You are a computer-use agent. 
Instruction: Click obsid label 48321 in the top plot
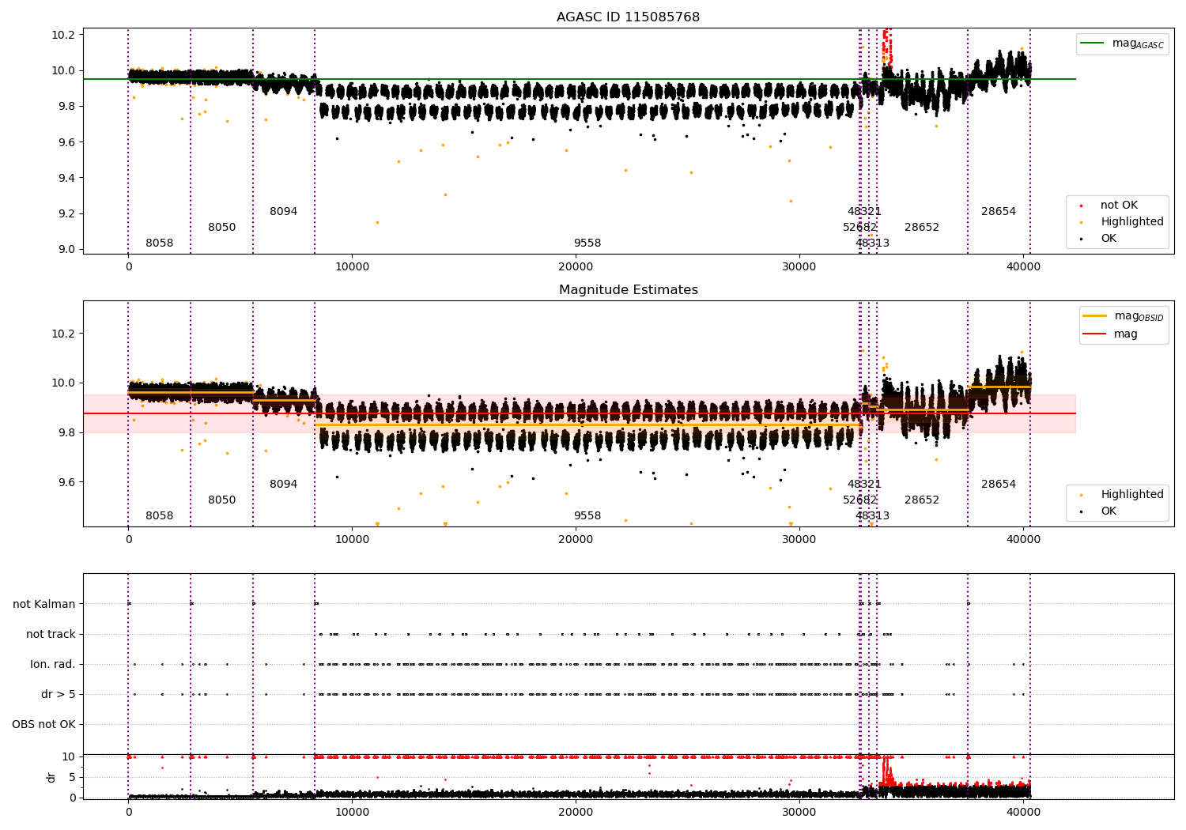(864, 212)
